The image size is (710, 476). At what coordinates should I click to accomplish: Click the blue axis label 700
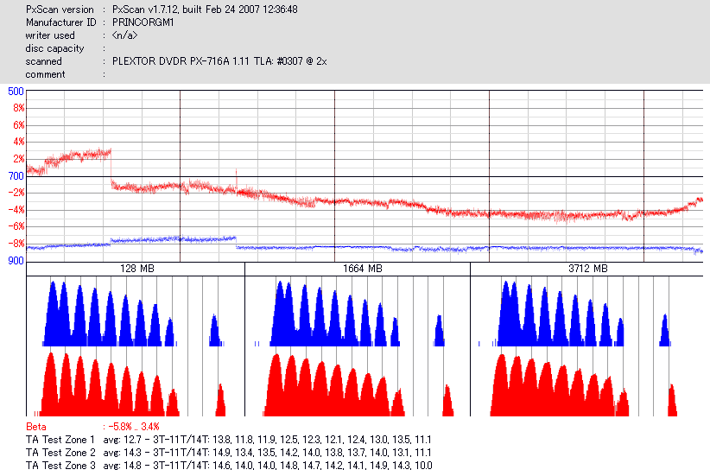point(16,175)
